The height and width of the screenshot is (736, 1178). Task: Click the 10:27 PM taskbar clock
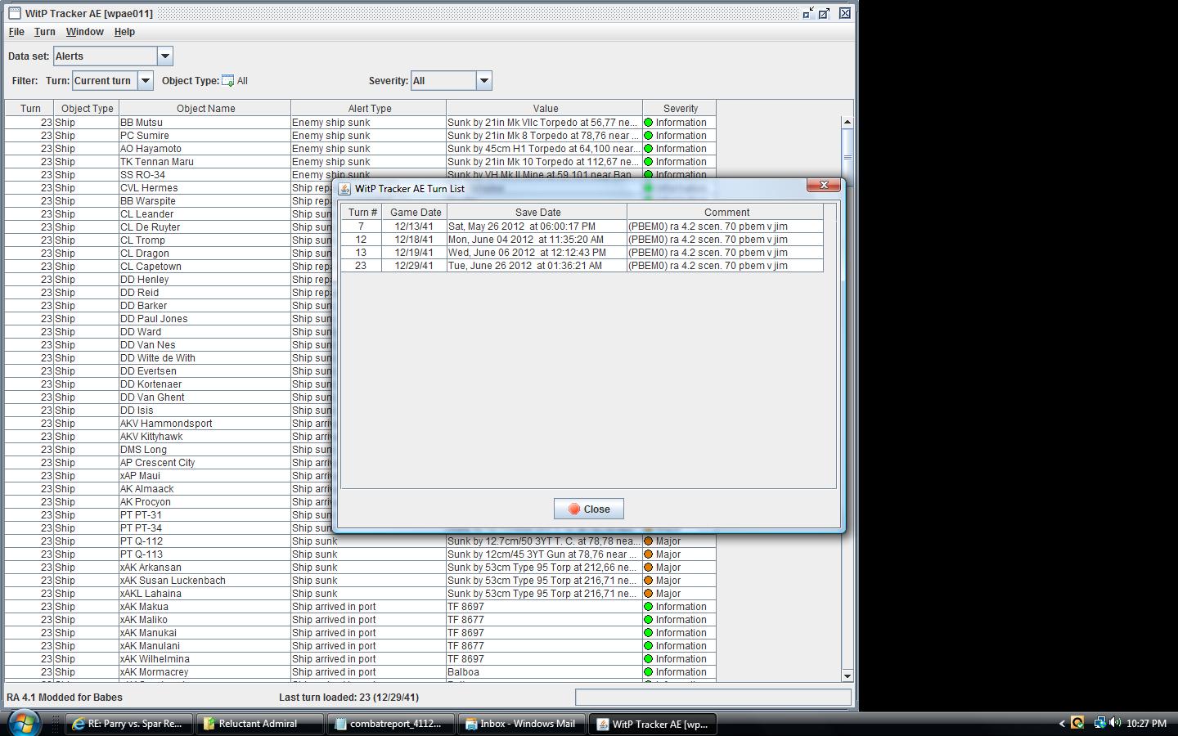[x=1146, y=724]
